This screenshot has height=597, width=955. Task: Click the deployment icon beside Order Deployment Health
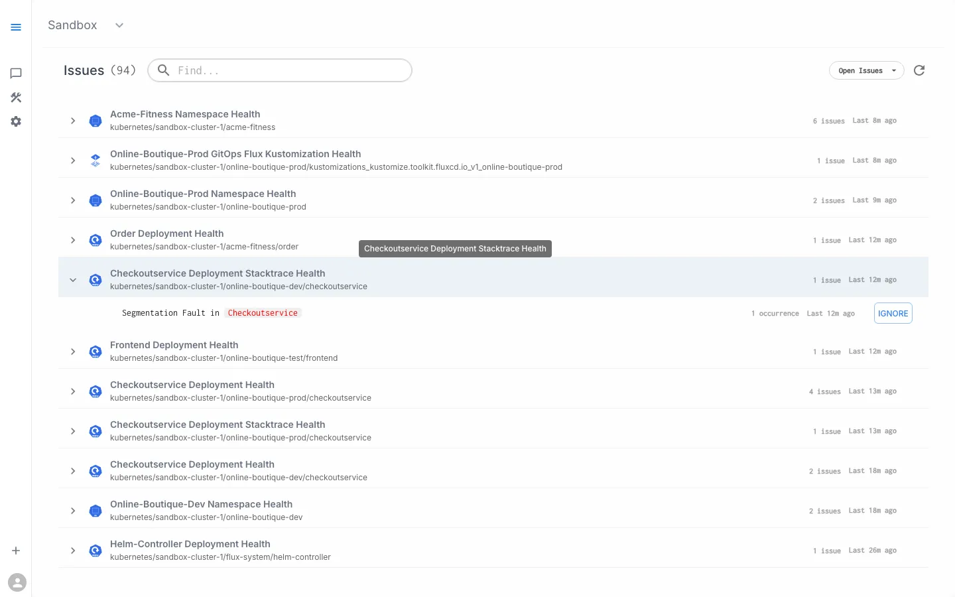pyautogui.click(x=95, y=239)
